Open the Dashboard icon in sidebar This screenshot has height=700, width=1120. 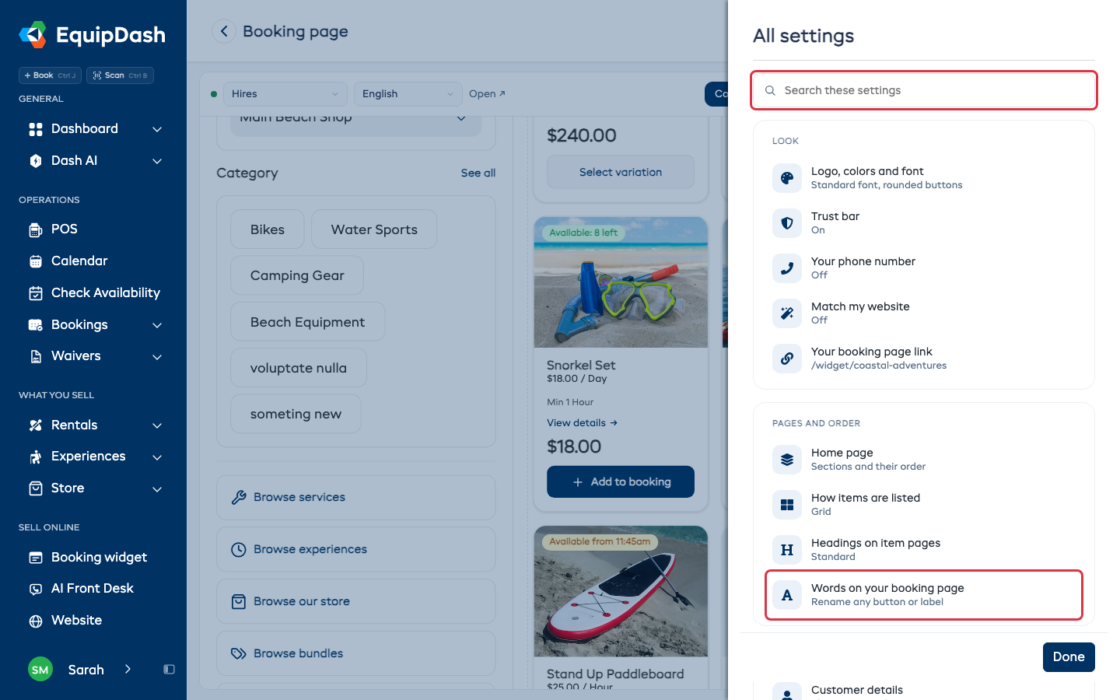pos(36,129)
